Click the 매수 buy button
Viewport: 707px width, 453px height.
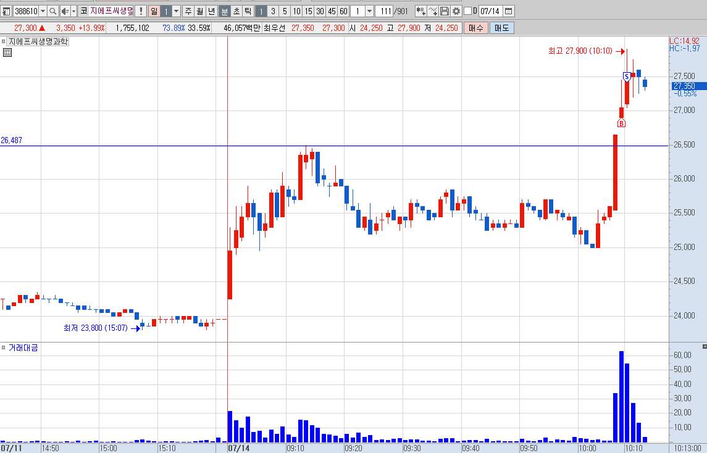[475, 28]
